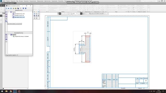Open File Explorer from the taskbar
166x93 pixels.
(6, 91)
